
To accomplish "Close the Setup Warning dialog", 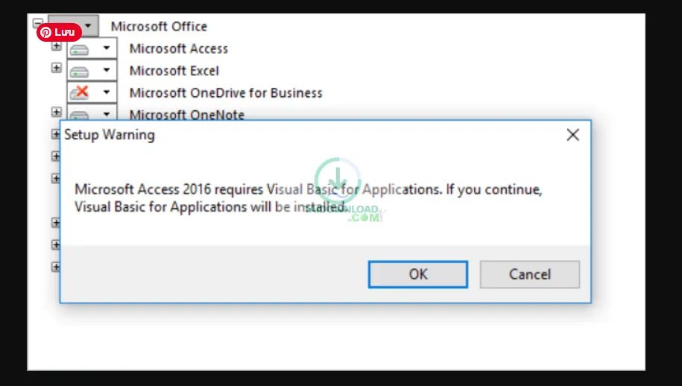I will (572, 135).
